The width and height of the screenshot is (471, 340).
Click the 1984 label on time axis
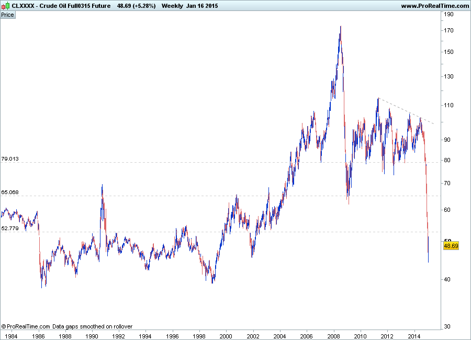12,336
